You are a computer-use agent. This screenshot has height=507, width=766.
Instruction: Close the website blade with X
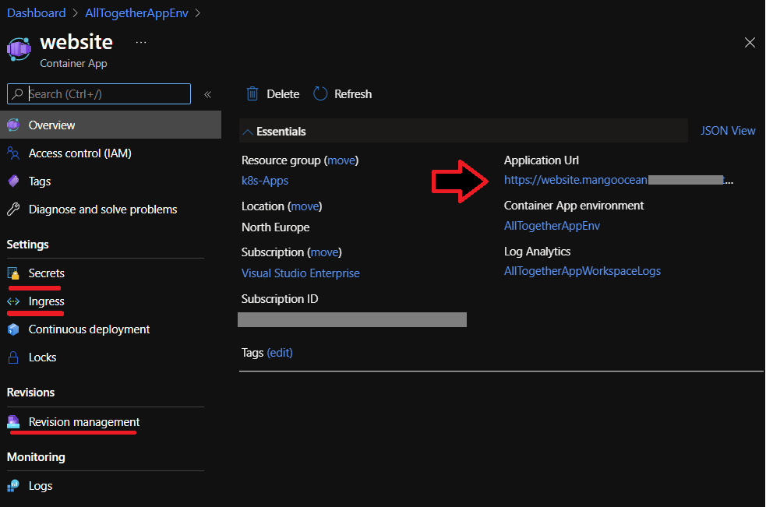click(750, 43)
